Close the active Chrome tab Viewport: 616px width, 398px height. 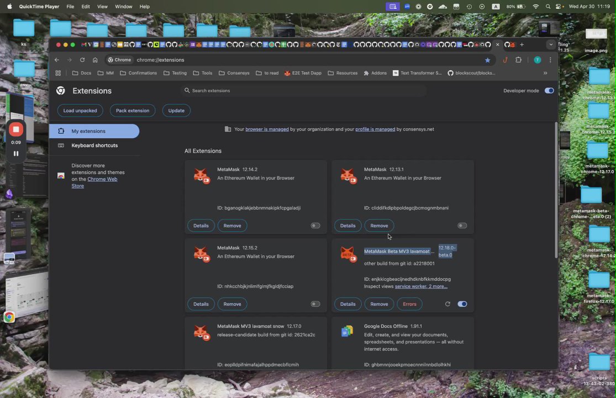pyautogui.click(x=497, y=45)
